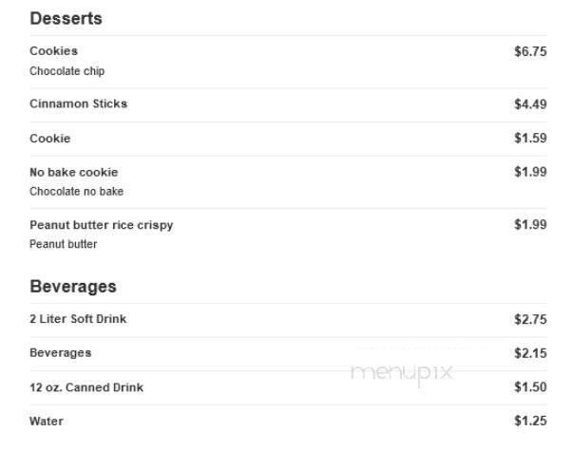The image size is (572, 451).
Task: Click the $6.75 Cookies price
Action: (530, 51)
